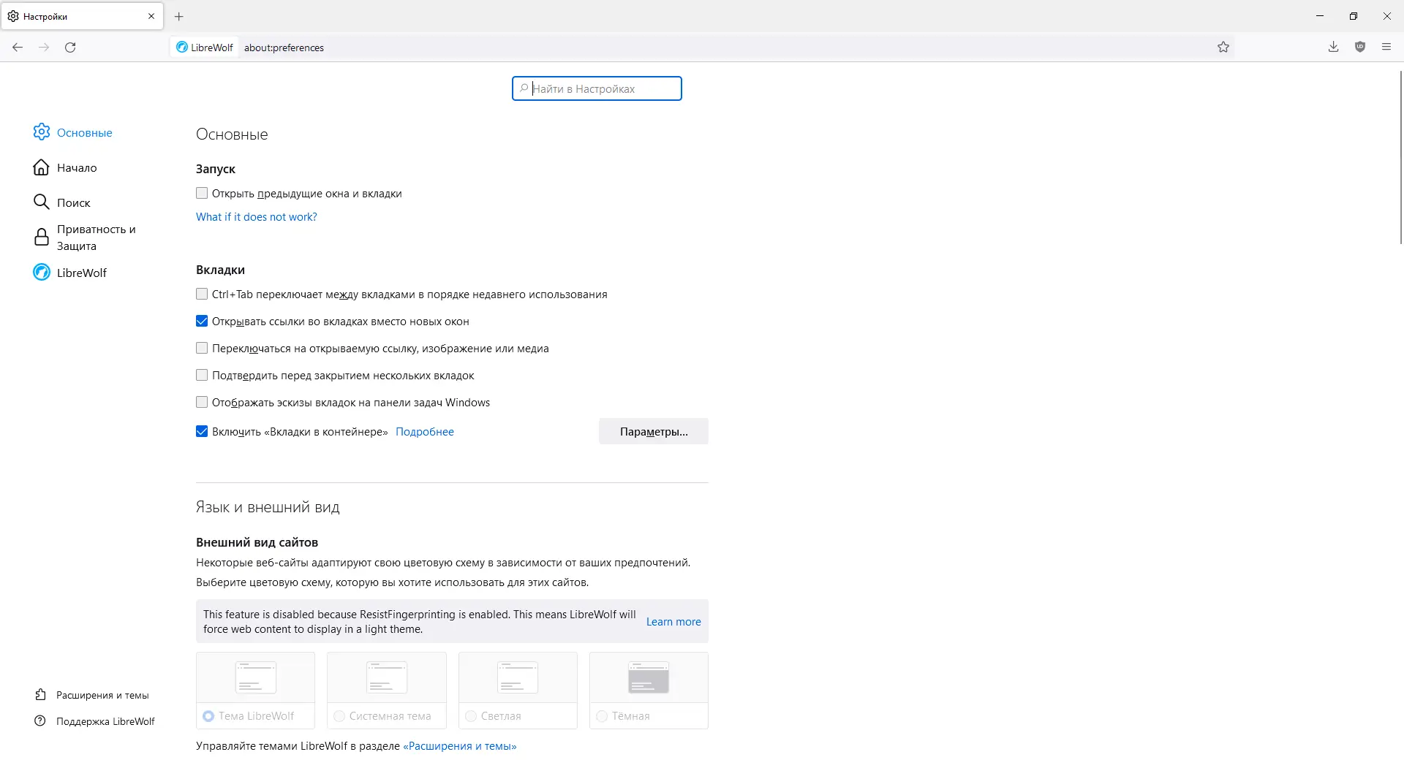Select the Светлая theme option

[x=470, y=716]
